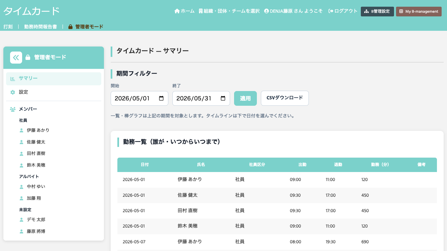Click the person icon beside 中村 ゆい

point(21,186)
